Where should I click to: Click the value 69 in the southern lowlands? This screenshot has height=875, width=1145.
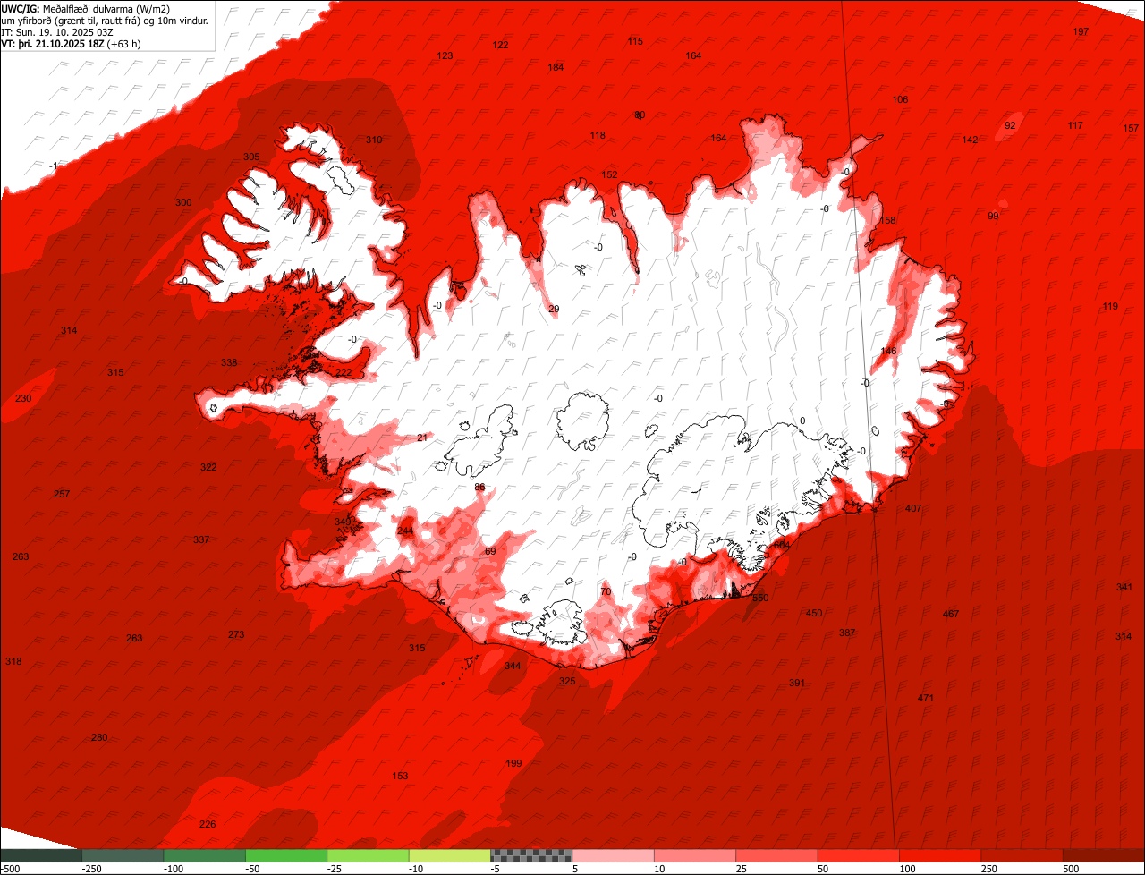(490, 551)
